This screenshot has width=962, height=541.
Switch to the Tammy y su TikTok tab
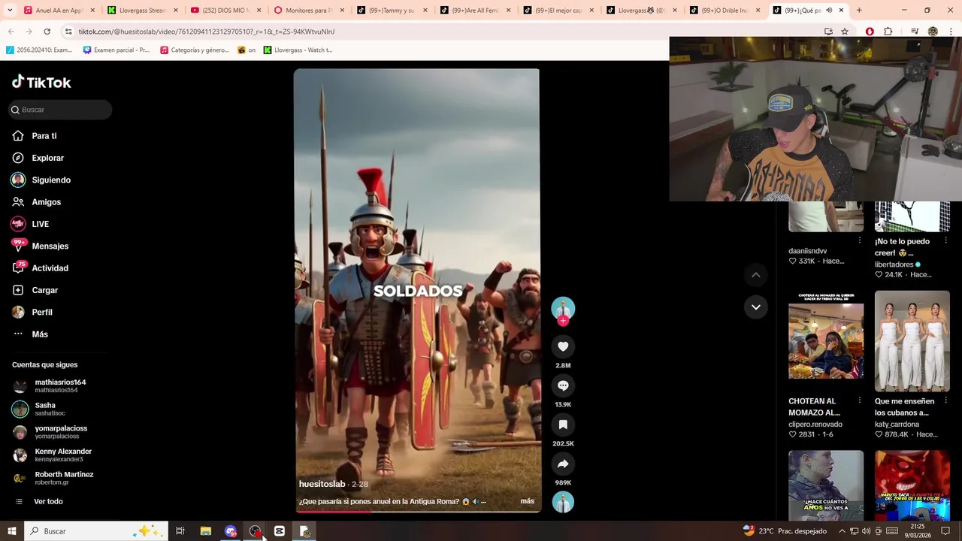391,11
